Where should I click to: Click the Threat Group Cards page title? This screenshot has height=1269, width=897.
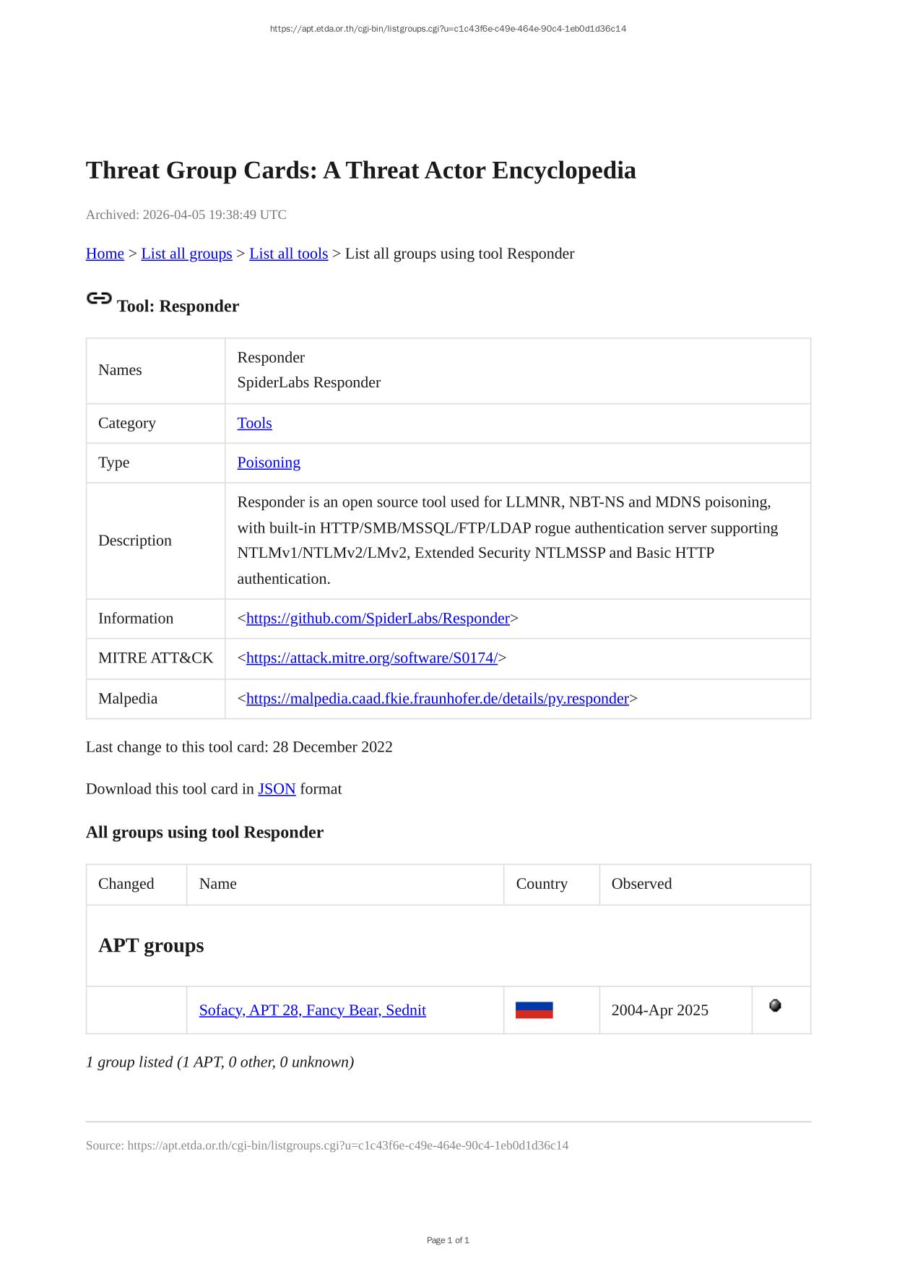click(360, 171)
